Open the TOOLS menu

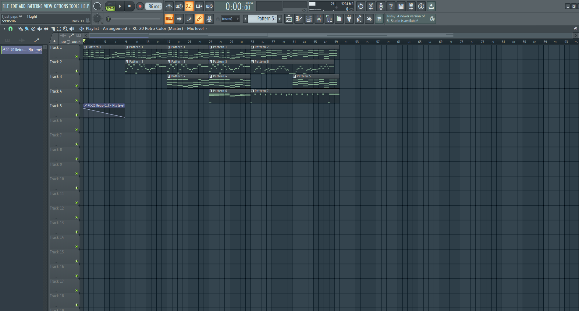[x=74, y=6]
